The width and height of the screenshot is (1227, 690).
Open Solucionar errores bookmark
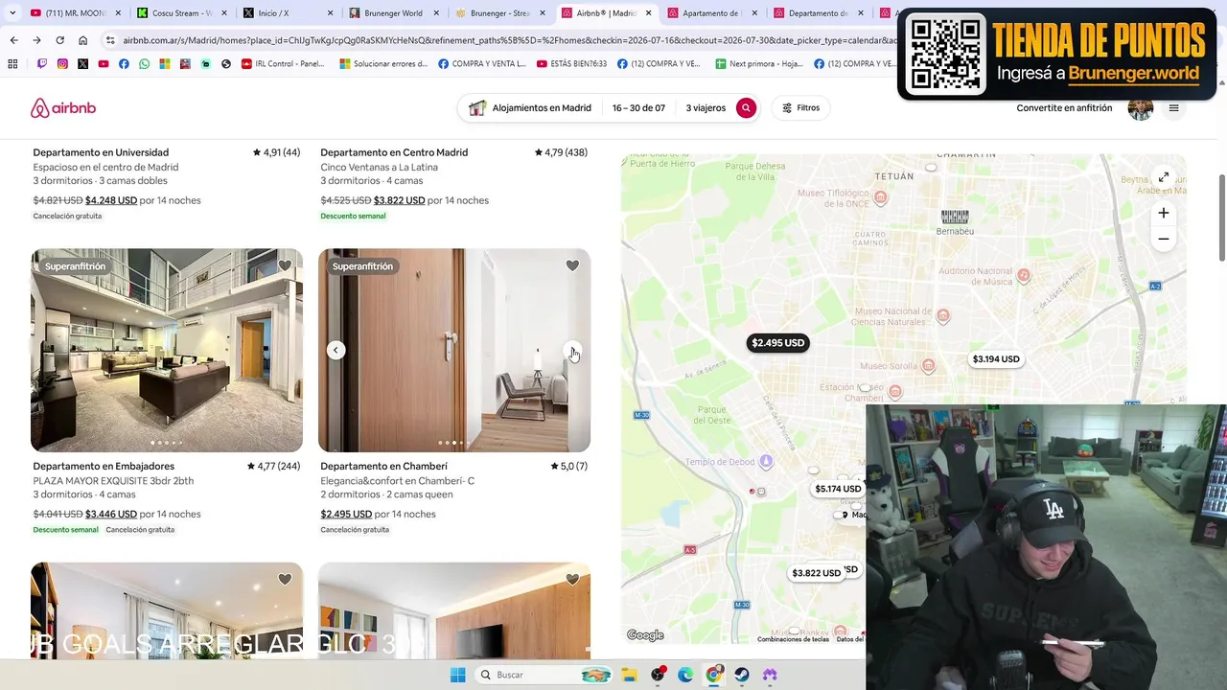[x=383, y=64]
